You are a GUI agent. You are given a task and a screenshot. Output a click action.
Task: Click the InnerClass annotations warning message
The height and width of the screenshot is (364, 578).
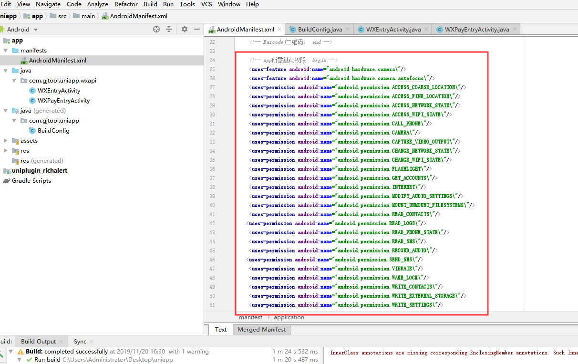453,353
